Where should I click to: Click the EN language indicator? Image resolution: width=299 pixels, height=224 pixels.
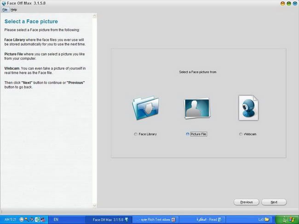pos(56,219)
